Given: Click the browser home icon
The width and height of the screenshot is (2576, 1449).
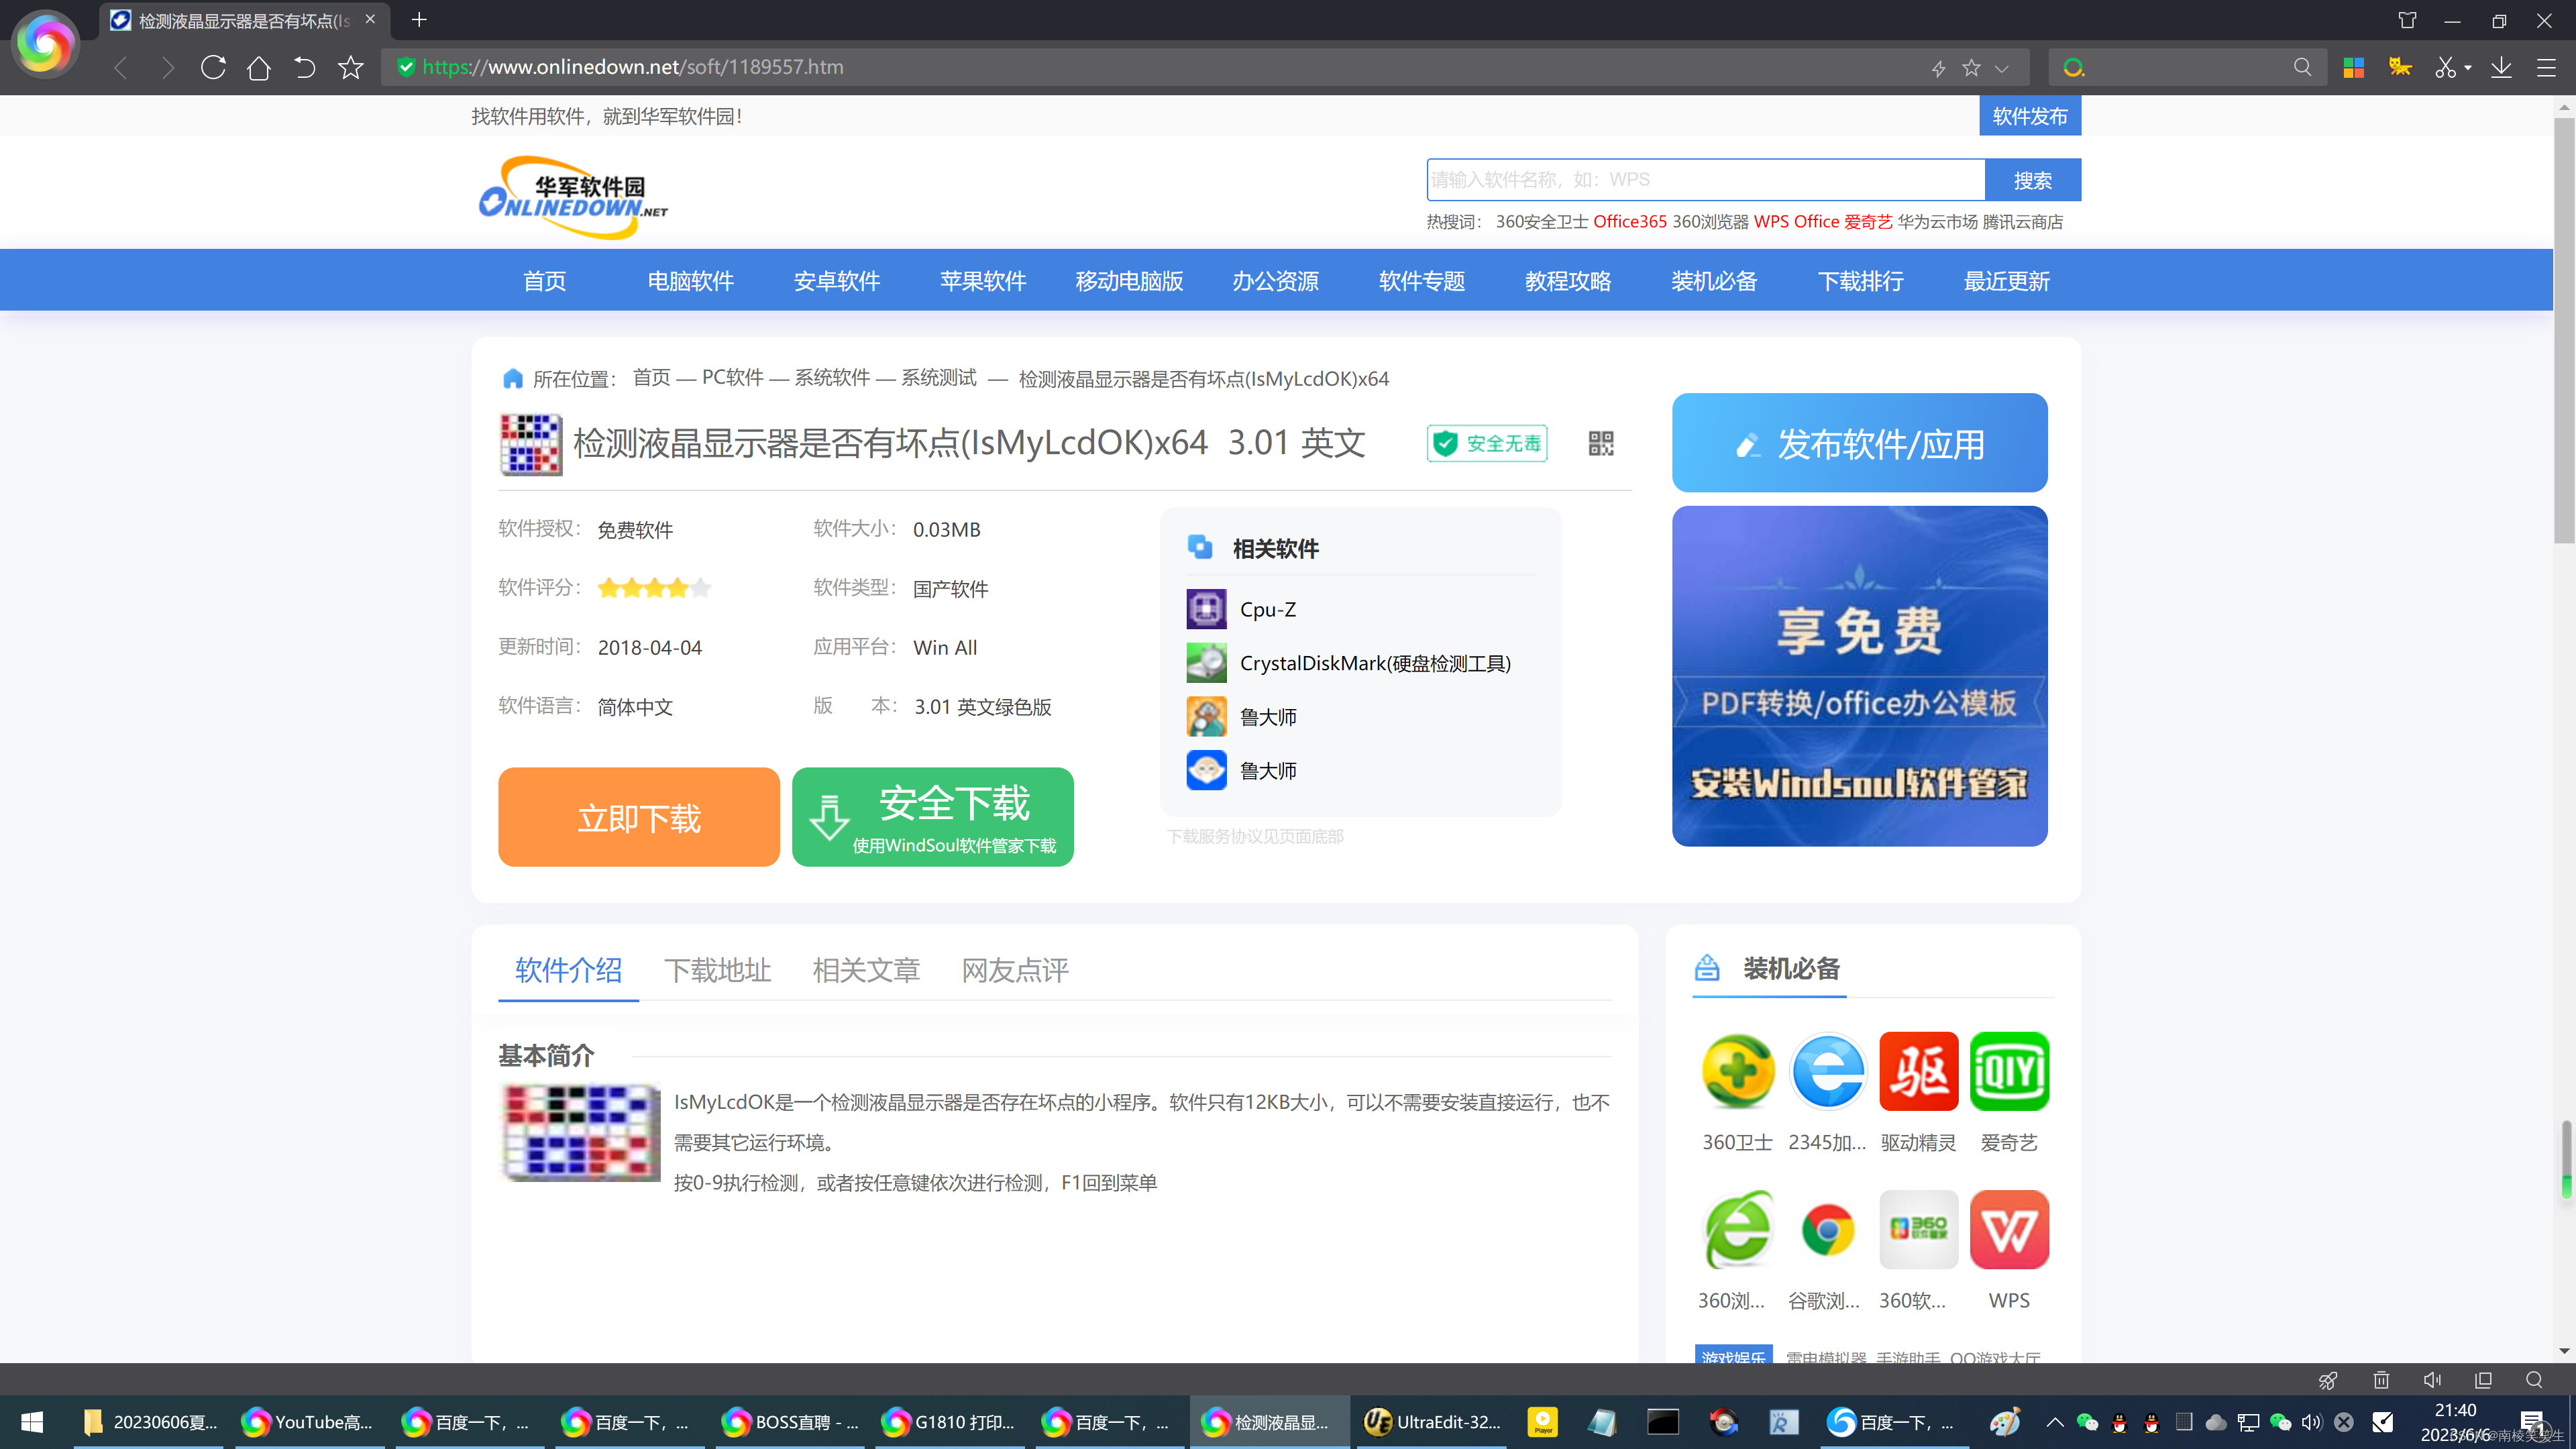Looking at the screenshot, I should click(259, 67).
